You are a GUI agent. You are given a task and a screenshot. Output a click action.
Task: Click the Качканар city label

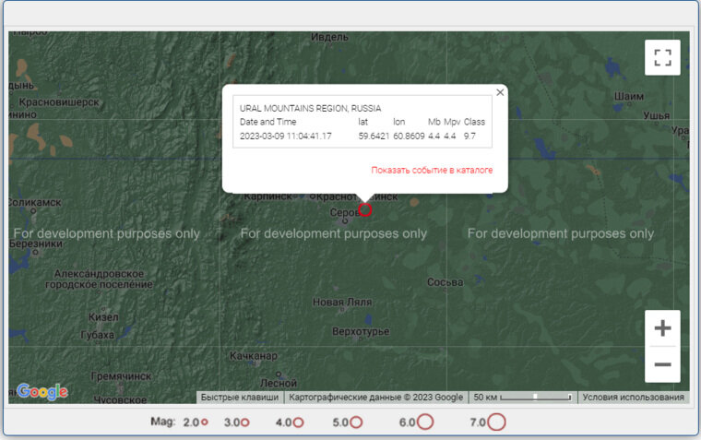tap(254, 356)
